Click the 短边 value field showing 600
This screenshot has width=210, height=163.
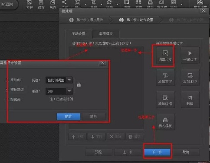[x=56, y=91]
